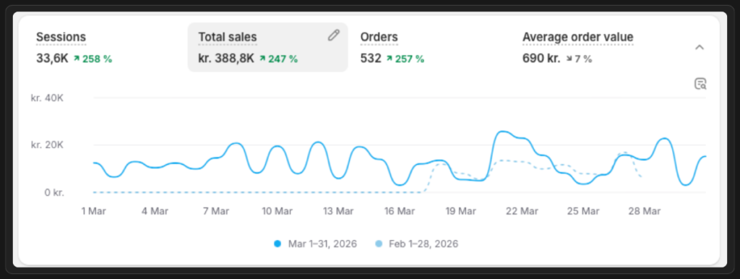Click the 690 kr. average order value

[541, 59]
